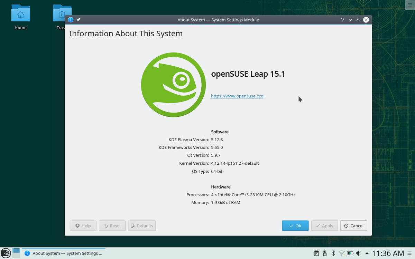The image size is (415, 259).
Task: Open the clipboard tray icon
Action: click(316, 253)
